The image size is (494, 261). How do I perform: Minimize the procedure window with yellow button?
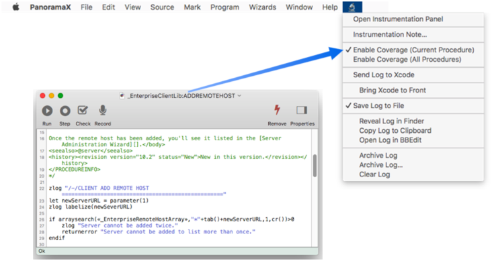click(x=51, y=95)
